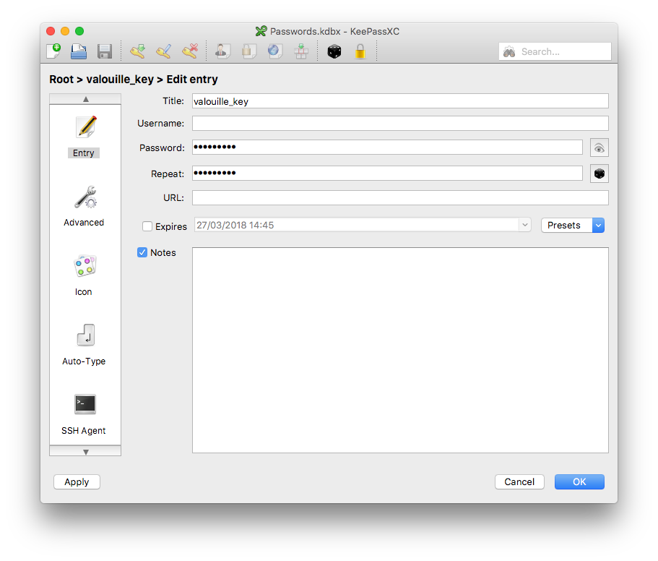
Task: Click the Save database floppy icon
Action: tap(105, 51)
